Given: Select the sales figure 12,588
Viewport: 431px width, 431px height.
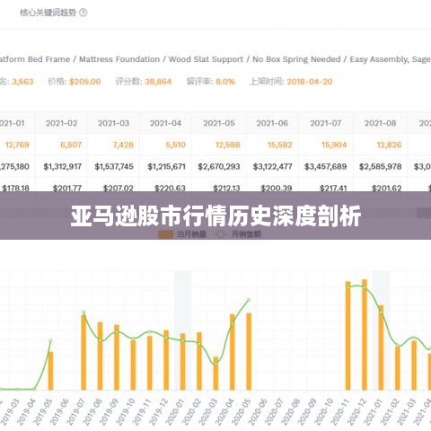Looking at the screenshot, I should 228,145.
